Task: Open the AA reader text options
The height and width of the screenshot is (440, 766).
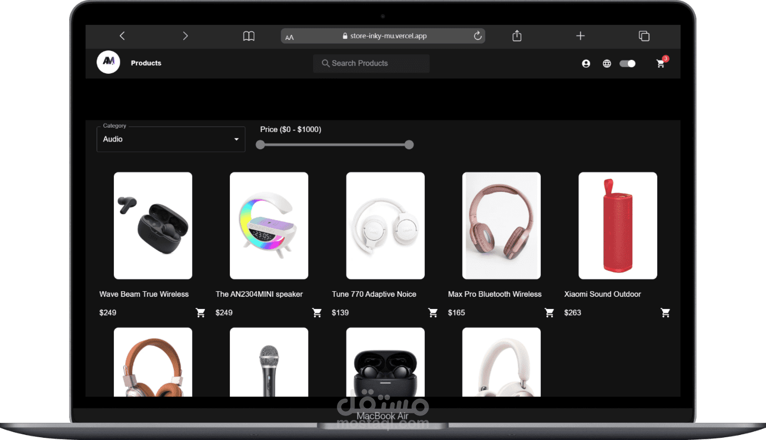Action: click(289, 37)
